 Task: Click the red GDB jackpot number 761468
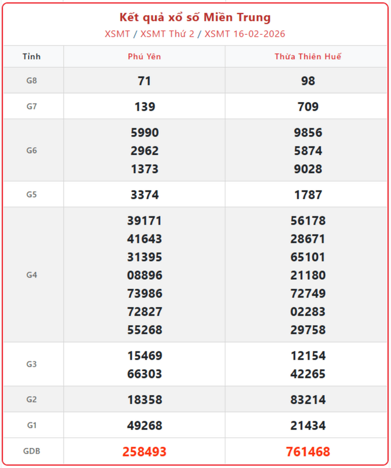(x=308, y=452)
